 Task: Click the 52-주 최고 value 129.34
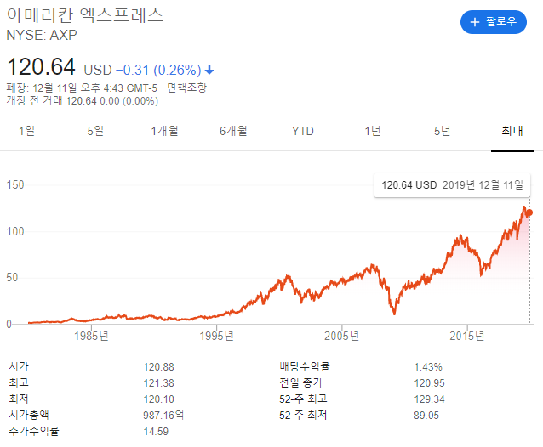pos(430,399)
